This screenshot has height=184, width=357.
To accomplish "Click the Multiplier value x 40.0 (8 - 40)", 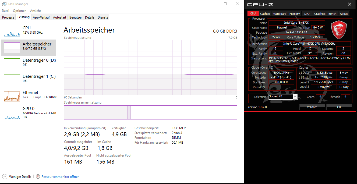I will click(281, 77).
